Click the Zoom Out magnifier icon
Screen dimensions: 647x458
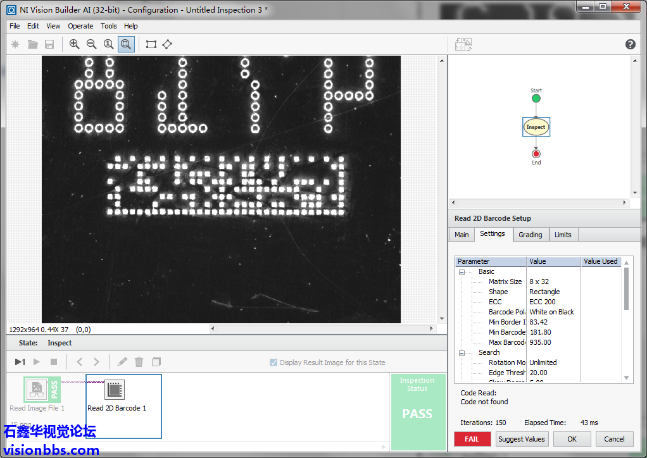[91, 44]
